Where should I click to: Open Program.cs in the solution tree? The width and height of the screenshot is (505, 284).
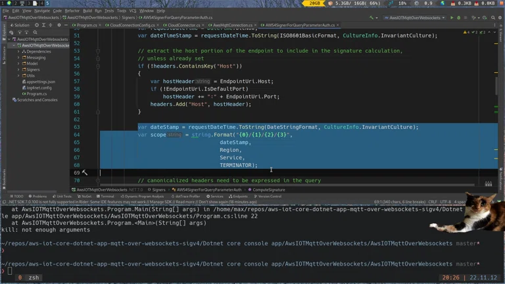point(36,94)
